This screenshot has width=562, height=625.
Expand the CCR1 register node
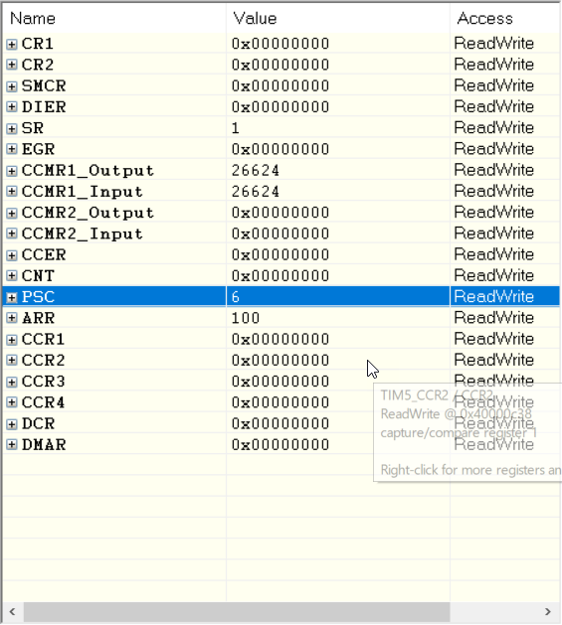(12, 340)
